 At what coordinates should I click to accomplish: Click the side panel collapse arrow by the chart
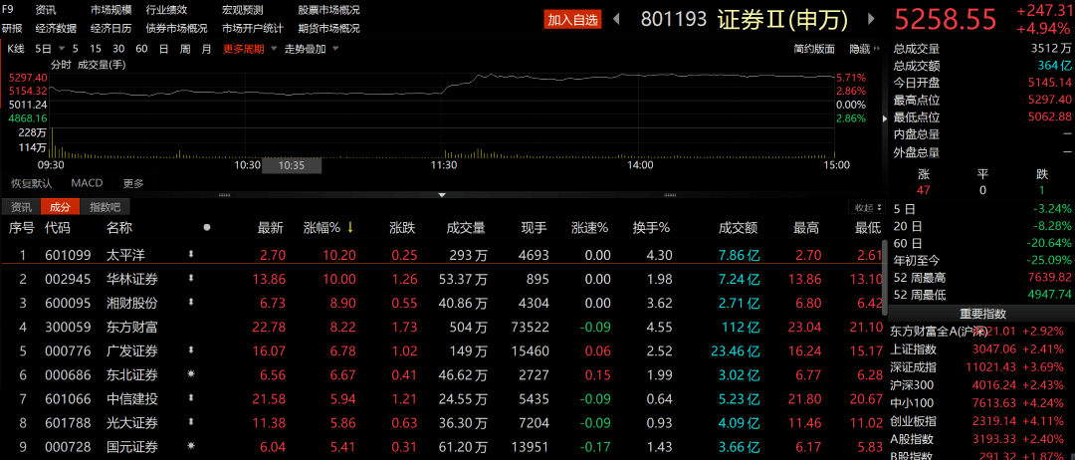coord(885,118)
